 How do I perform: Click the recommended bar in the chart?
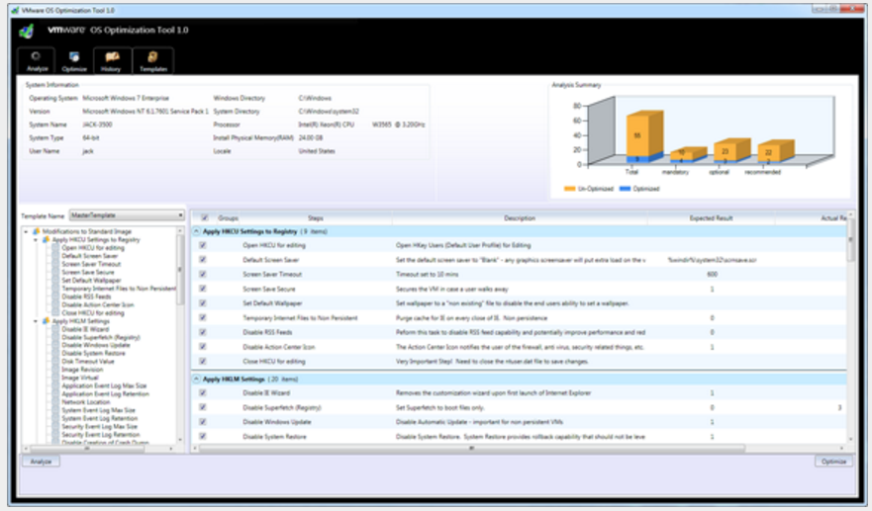click(x=776, y=151)
